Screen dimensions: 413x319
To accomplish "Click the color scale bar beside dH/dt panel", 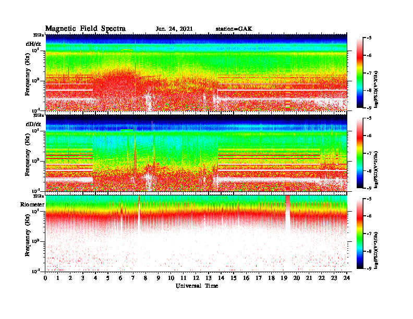I will pos(359,72).
